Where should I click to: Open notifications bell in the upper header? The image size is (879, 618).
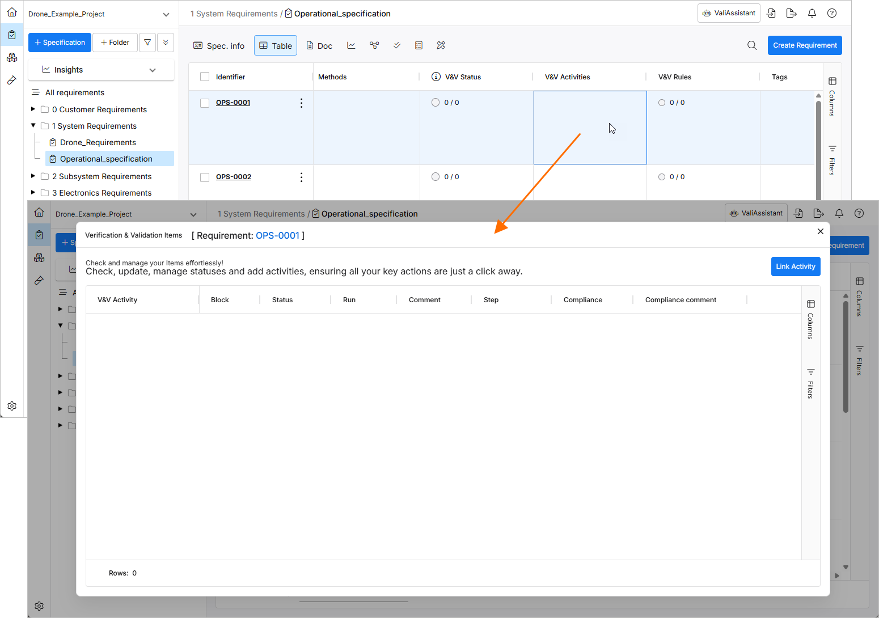812,13
